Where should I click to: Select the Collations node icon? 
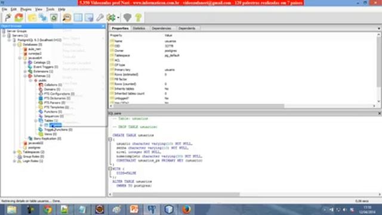coord(41,85)
